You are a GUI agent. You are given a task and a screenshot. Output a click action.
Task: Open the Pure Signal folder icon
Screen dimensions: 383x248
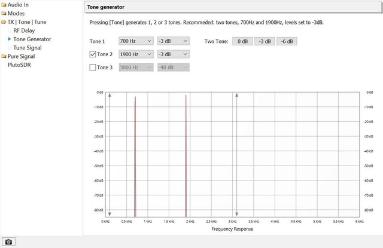4,56
